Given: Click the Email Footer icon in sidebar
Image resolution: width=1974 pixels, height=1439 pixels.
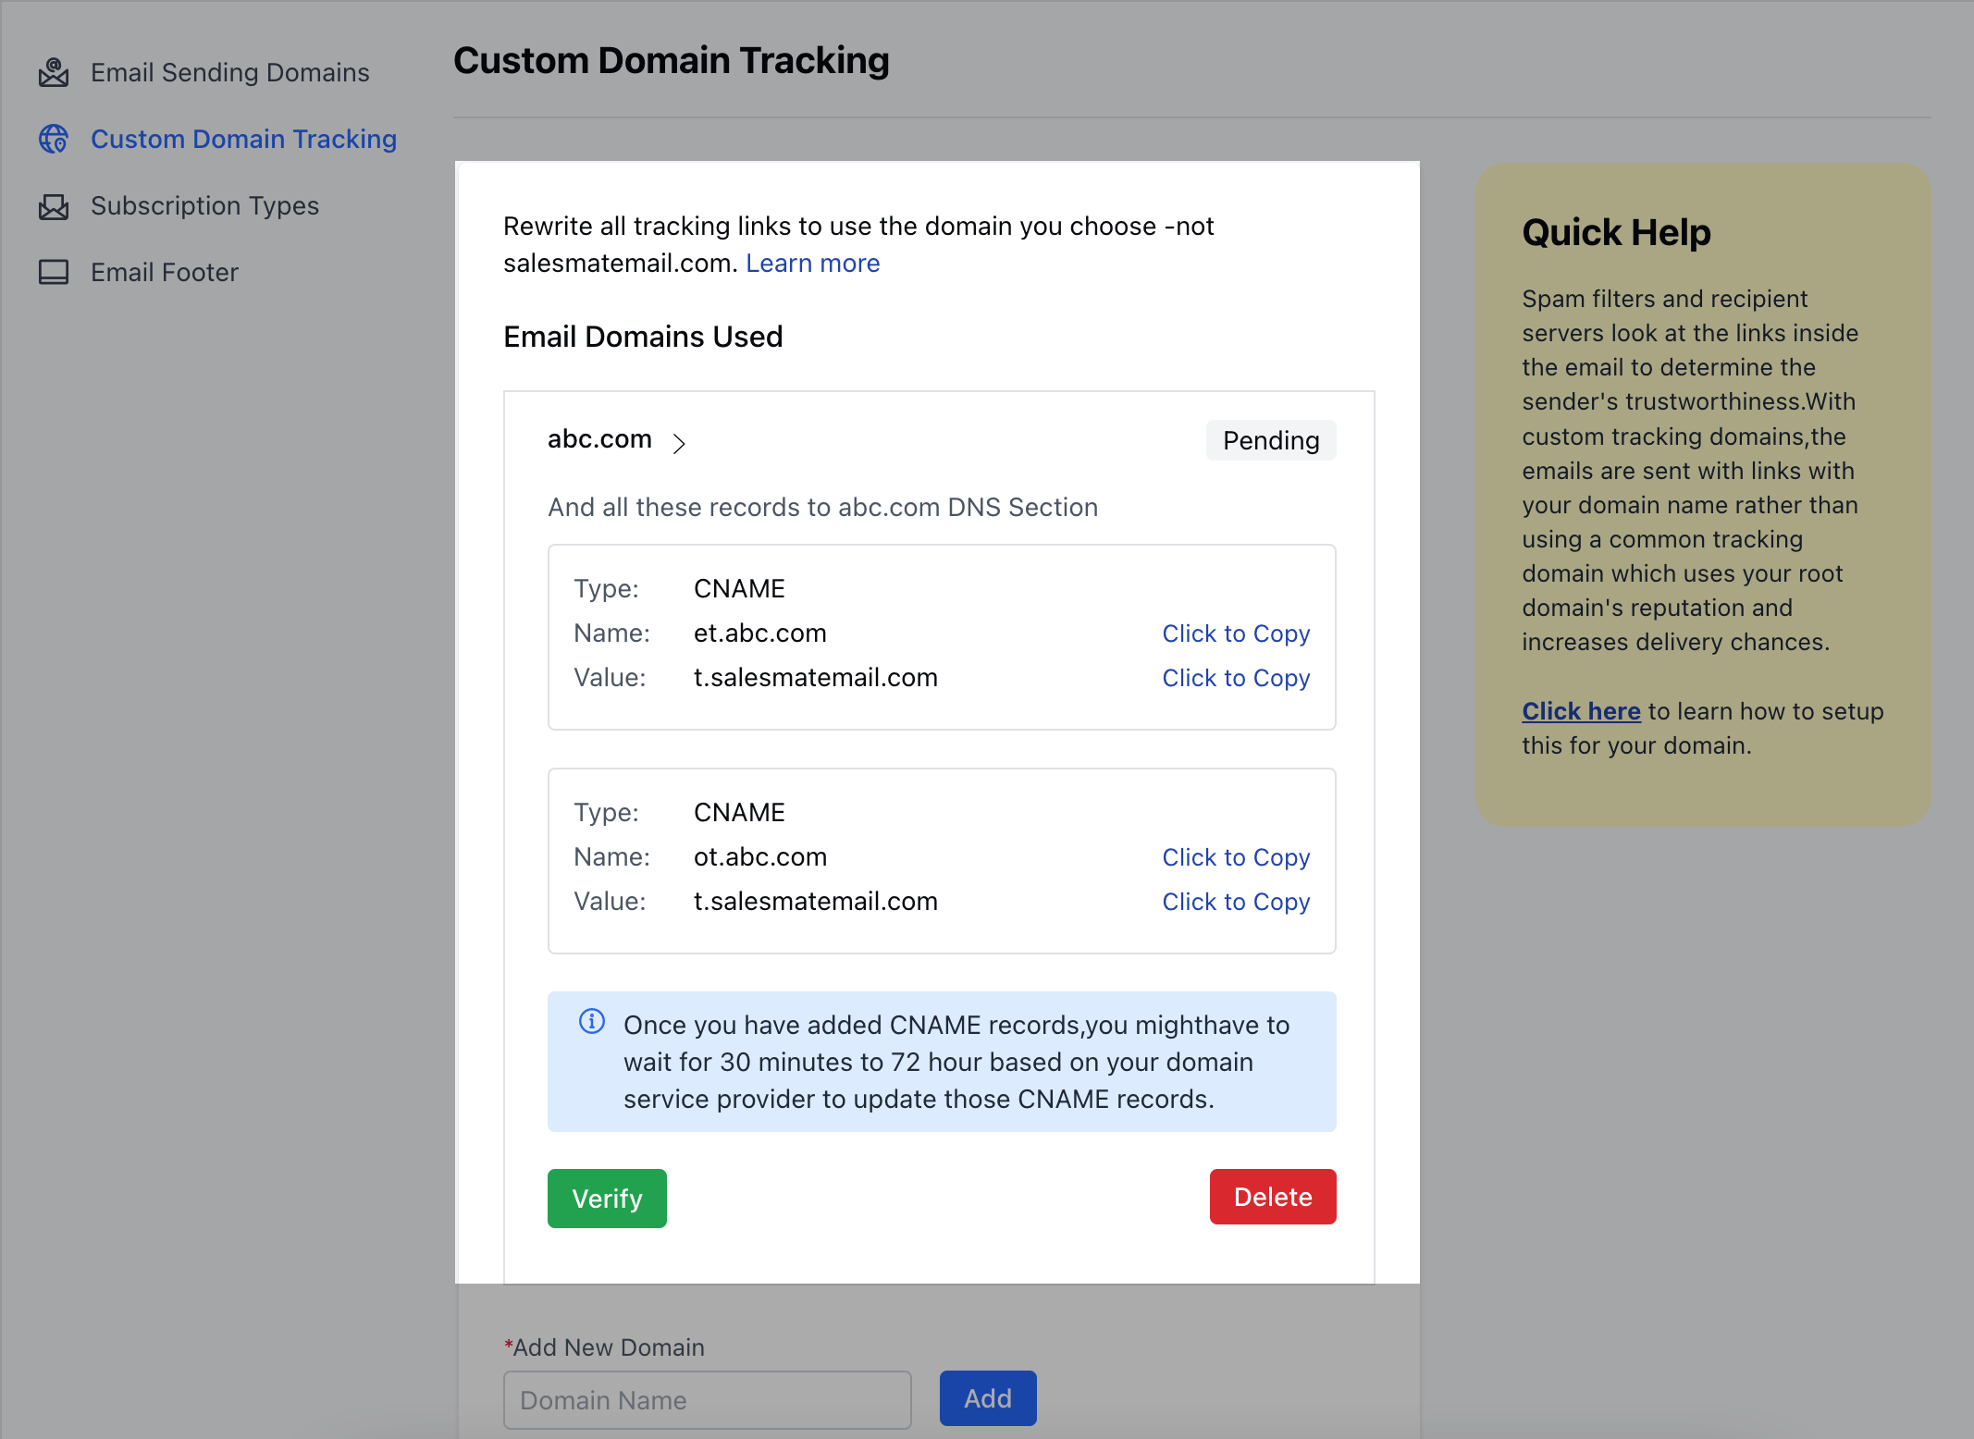Looking at the screenshot, I should click(54, 272).
